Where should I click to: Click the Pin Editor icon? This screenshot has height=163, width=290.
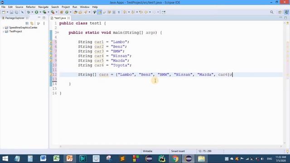164,12
